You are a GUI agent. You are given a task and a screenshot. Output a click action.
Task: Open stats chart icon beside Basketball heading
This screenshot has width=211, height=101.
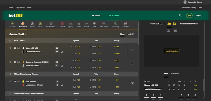point(26,34)
